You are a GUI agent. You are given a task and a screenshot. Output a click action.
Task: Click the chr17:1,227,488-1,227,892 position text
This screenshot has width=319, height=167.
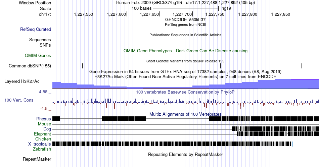pos(220,3)
